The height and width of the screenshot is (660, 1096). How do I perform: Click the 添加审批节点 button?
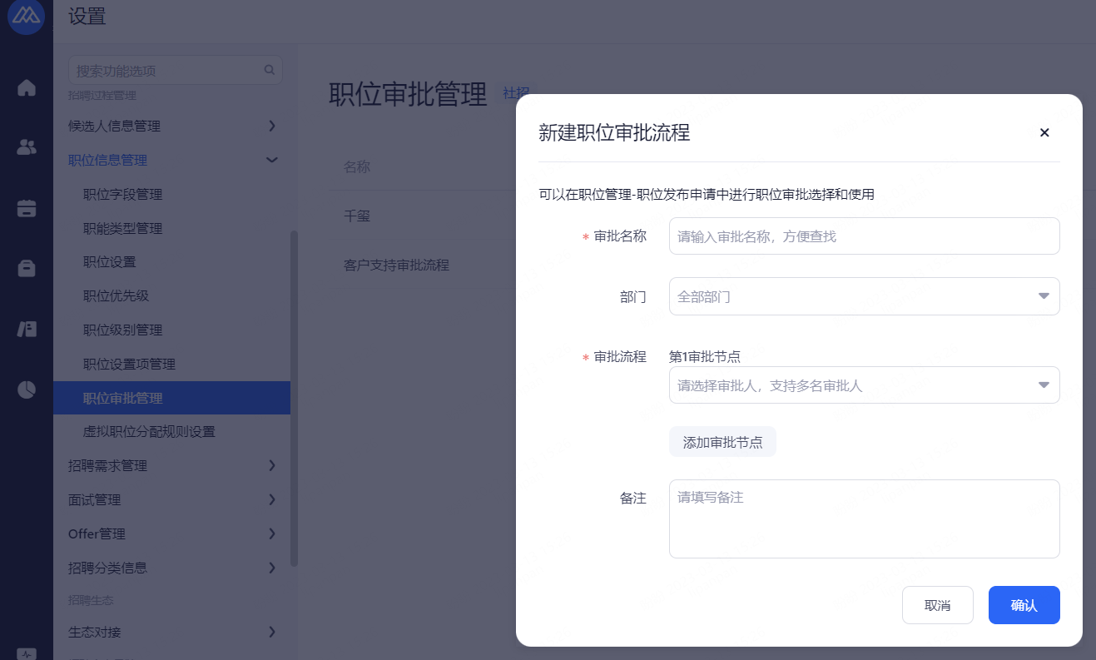722,442
